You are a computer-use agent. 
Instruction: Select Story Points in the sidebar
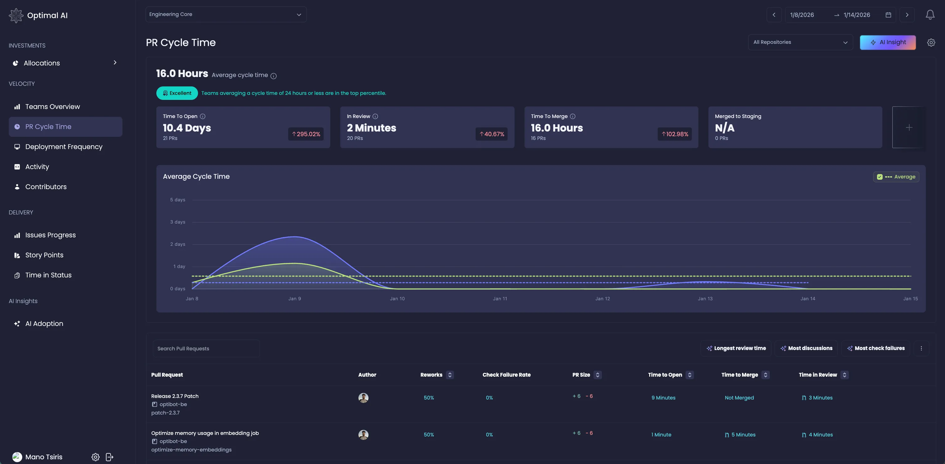44,255
